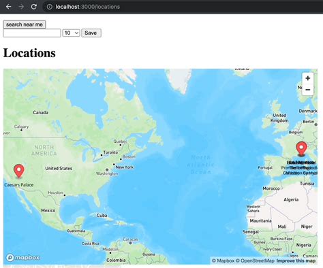The height and width of the screenshot is (268, 323).
Task: Click the "Costa Rica" country label
Action: point(91,244)
